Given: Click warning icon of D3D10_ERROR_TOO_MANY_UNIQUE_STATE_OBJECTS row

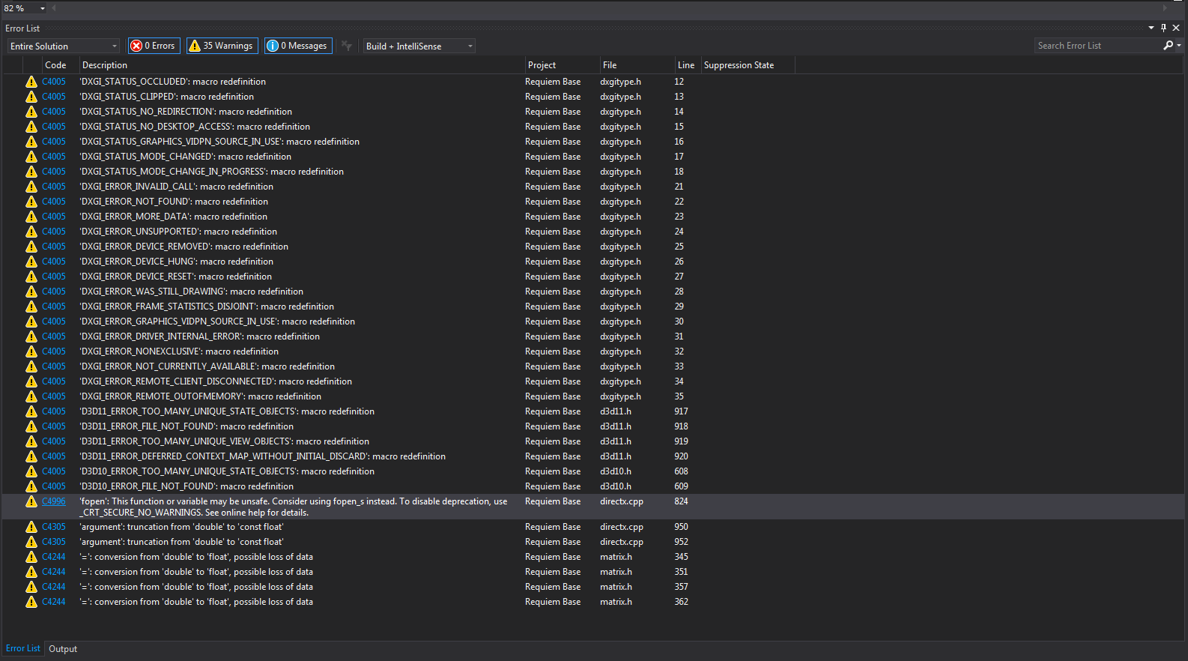Looking at the screenshot, I should coord(31,471).
